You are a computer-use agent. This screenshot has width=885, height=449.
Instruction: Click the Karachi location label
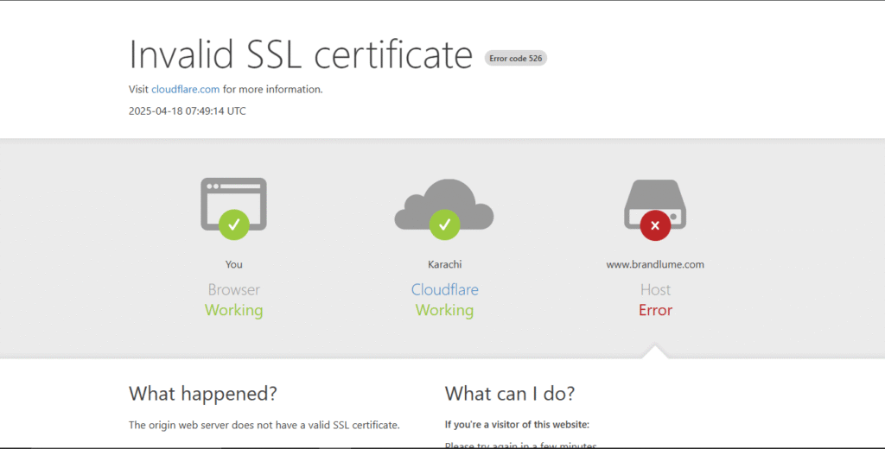pyautogui.click(x=444, y=264)
